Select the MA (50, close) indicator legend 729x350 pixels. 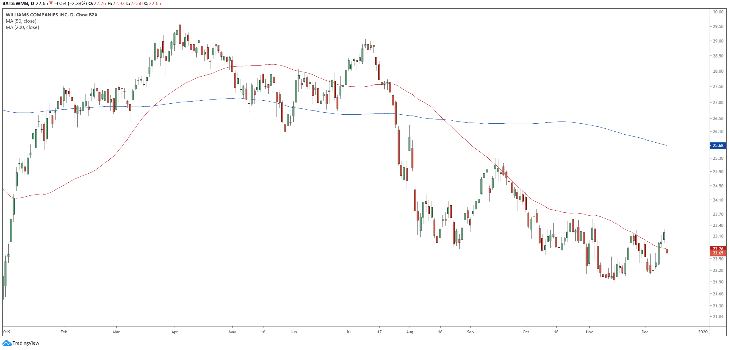[x=21, y=21]
